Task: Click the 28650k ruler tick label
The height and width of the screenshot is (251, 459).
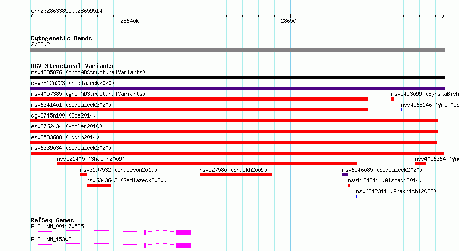Action: 290,21
